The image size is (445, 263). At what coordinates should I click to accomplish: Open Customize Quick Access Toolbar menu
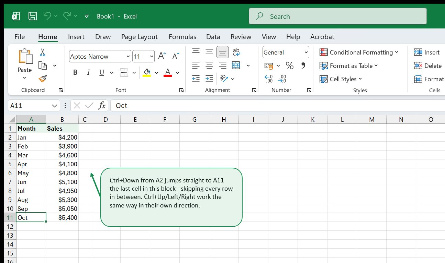pos(87,16)
